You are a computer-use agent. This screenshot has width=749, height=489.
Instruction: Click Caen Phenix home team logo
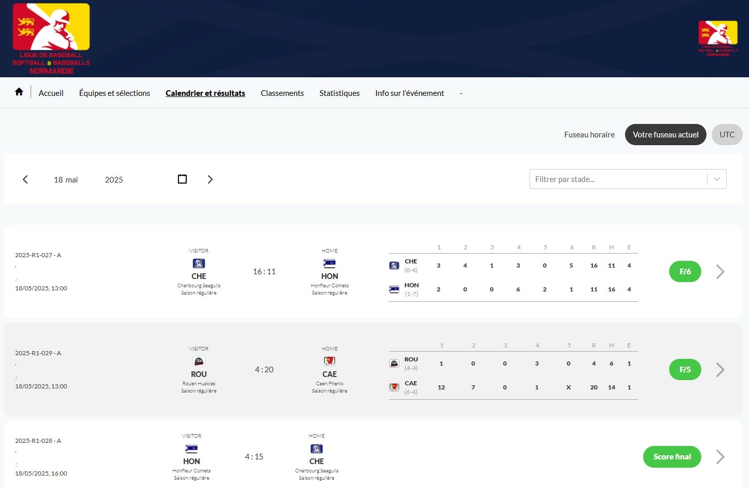coord(329,361)
